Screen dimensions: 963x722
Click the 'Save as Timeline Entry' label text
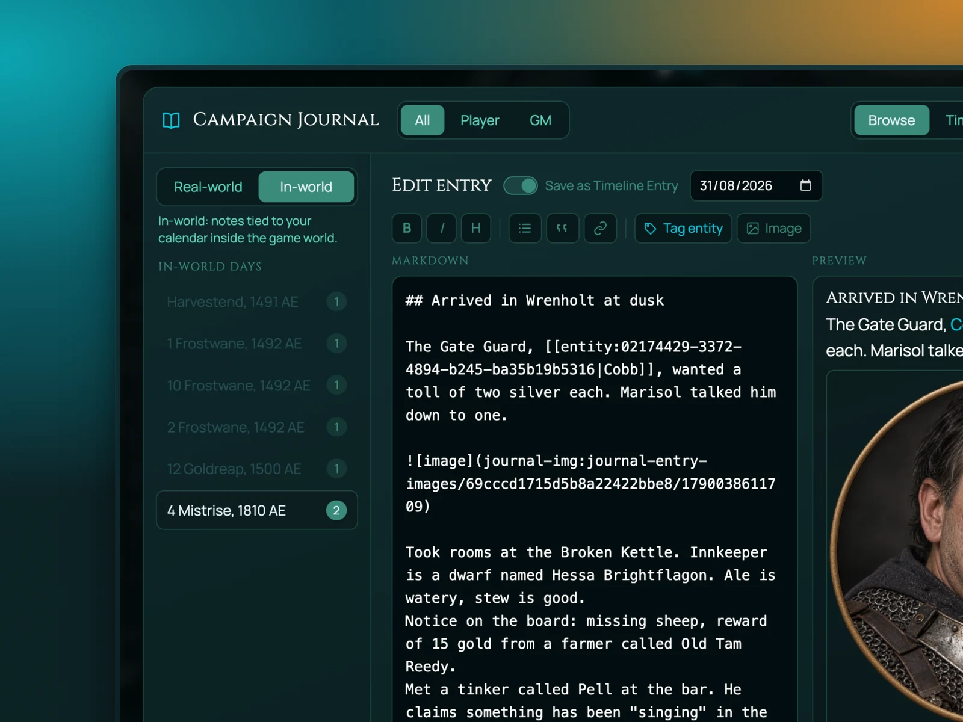coord(612,185)
